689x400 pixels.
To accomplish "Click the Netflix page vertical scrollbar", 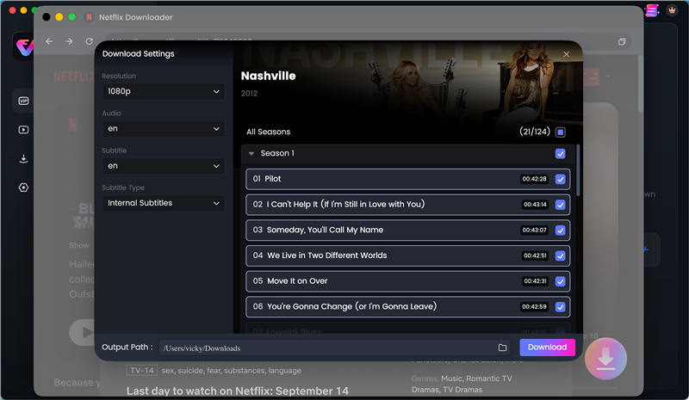I will tap(640, 83).
